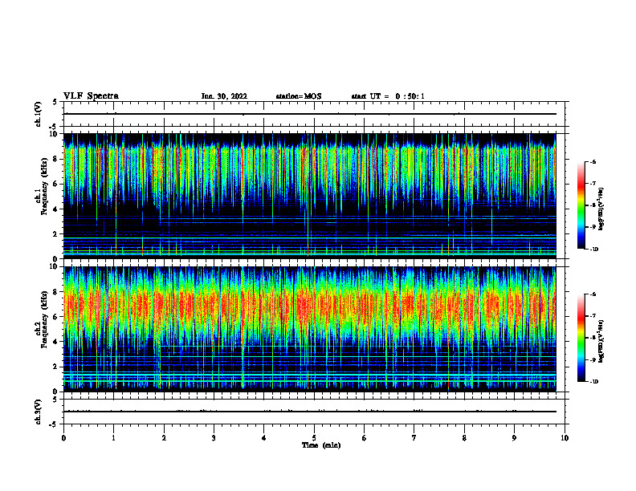The width and height of the screenshot is (636, 491).
Task: Click the ch.1 spectrogram panel
Action: [x=309, y=196]
